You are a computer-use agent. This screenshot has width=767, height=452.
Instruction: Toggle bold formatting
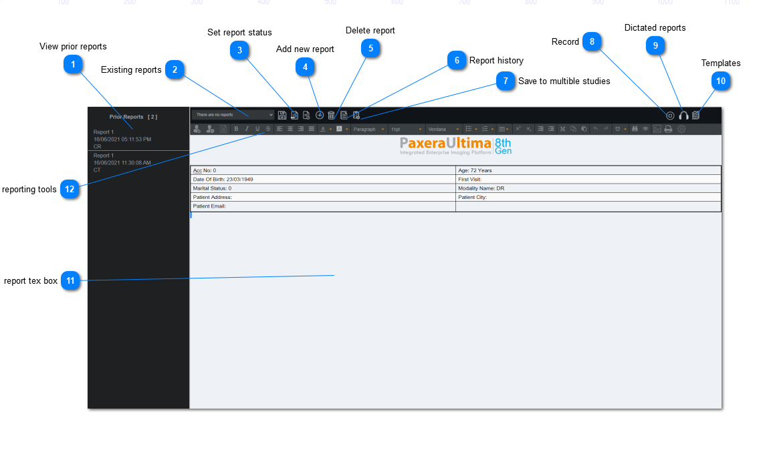(x=235, y=129)
